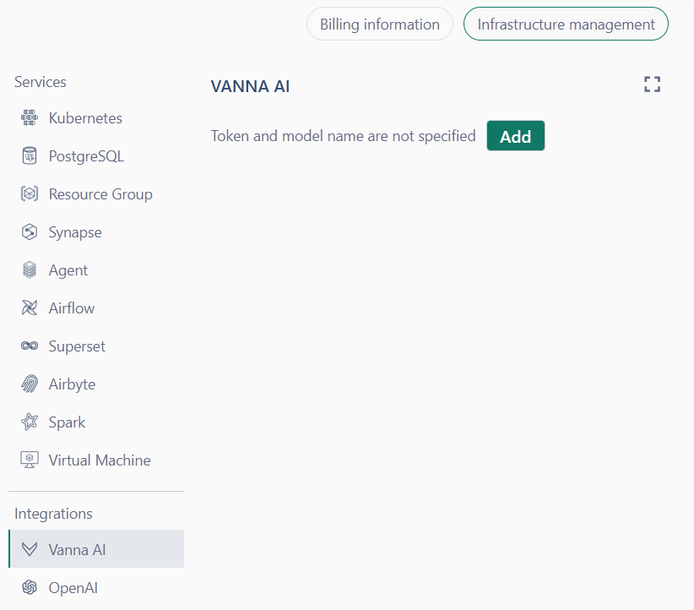Switch to Infrastructure management tab
The width and height of the screenshot is (694, 610).
[x=566, y=24]
